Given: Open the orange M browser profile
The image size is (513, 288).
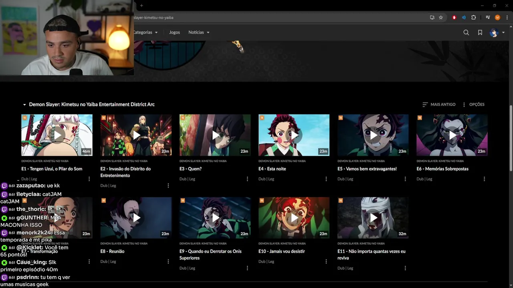Looking at the screenshot, I should (497, 18).
